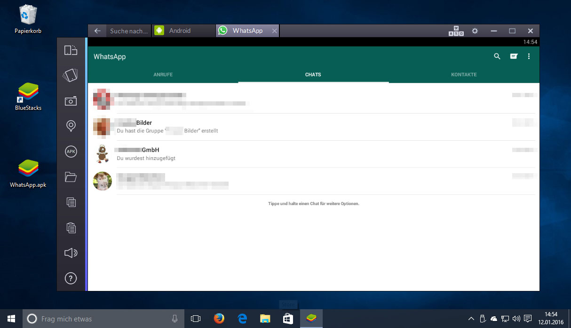The width and height of the screenshot is (571, 328).
Task: Go back with the BlueStacks arrow button
Action: point(97,31)
